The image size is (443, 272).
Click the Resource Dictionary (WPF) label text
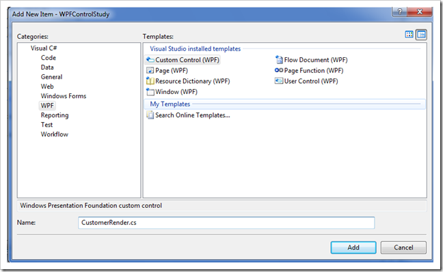(192, 81)
